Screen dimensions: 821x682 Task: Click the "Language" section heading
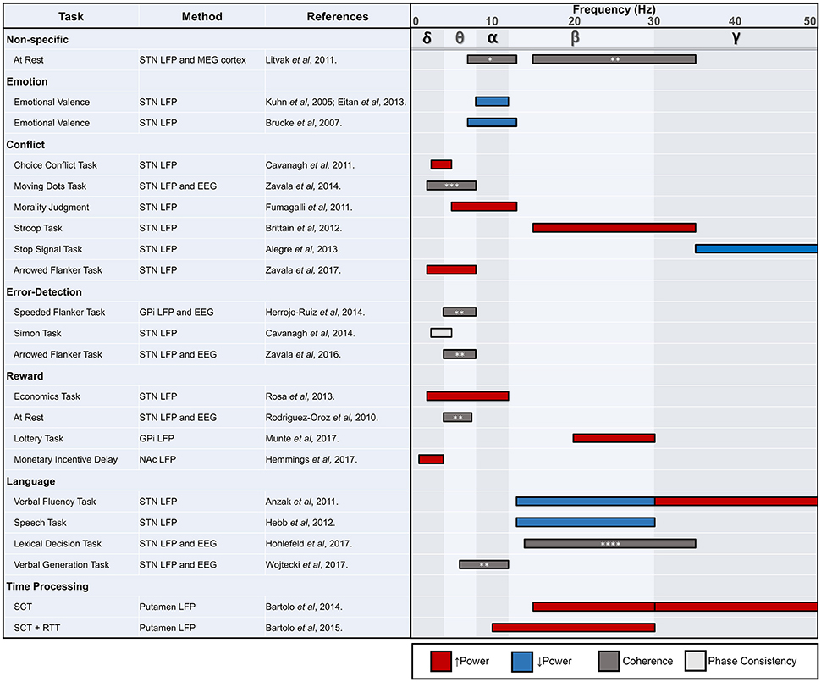pyautogui.click(x=30, y=481)
